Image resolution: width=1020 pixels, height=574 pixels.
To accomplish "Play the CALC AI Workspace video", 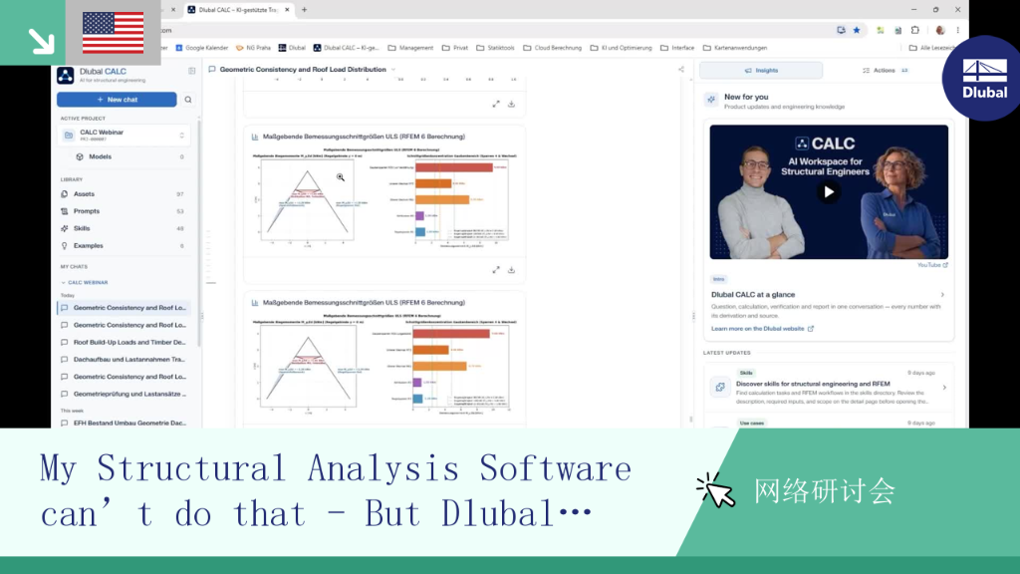I will click(828, 192).
